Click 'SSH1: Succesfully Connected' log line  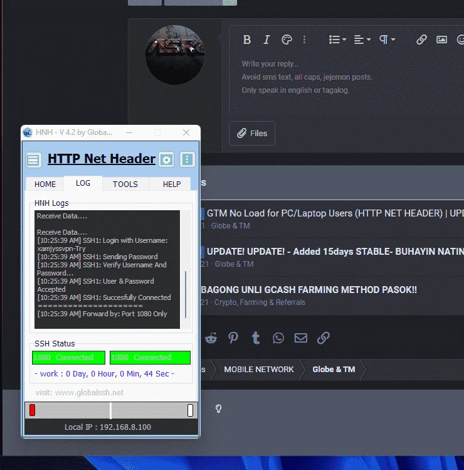pyautogui.click(x=104, y=297)
